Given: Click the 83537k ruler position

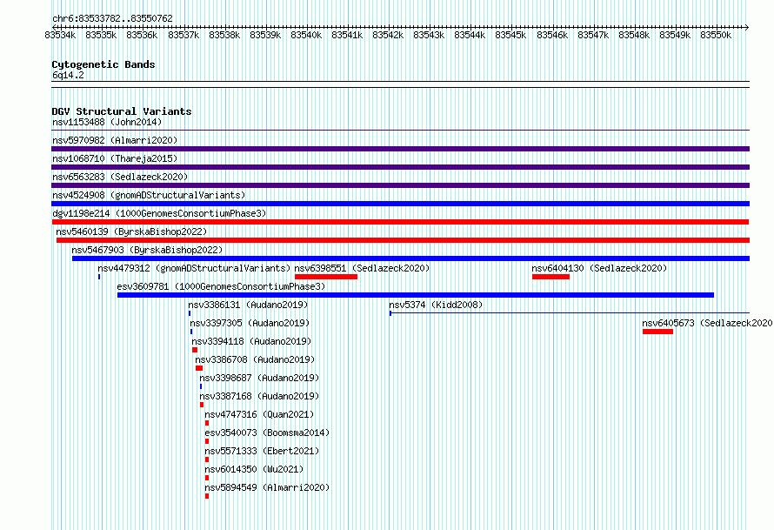Looking at the screenshot, I should (x=183, y=35).
